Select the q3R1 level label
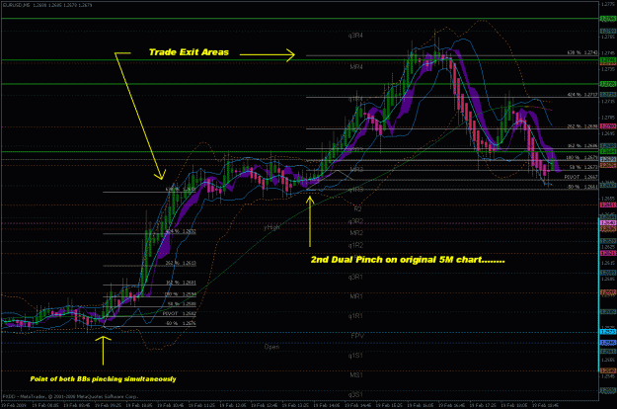The width and height of the screenshot is (617, 409). [355, 278]
